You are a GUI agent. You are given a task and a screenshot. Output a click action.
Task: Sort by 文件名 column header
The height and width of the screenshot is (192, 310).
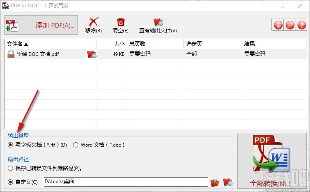51,44
